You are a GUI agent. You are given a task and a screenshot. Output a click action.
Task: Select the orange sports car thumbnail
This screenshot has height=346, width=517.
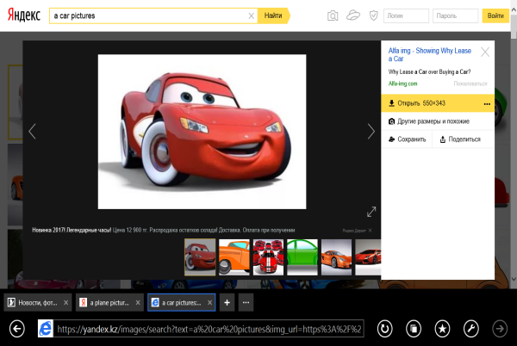tap(336, 257)
